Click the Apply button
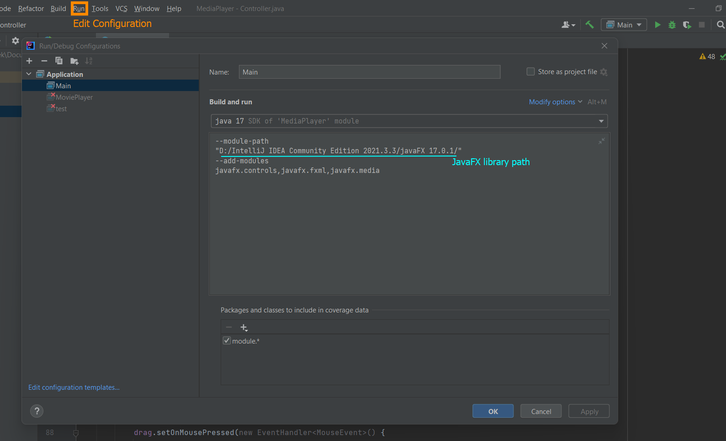Screen dimensions: 726x441 pyautogui.click(x=589, y=411)
